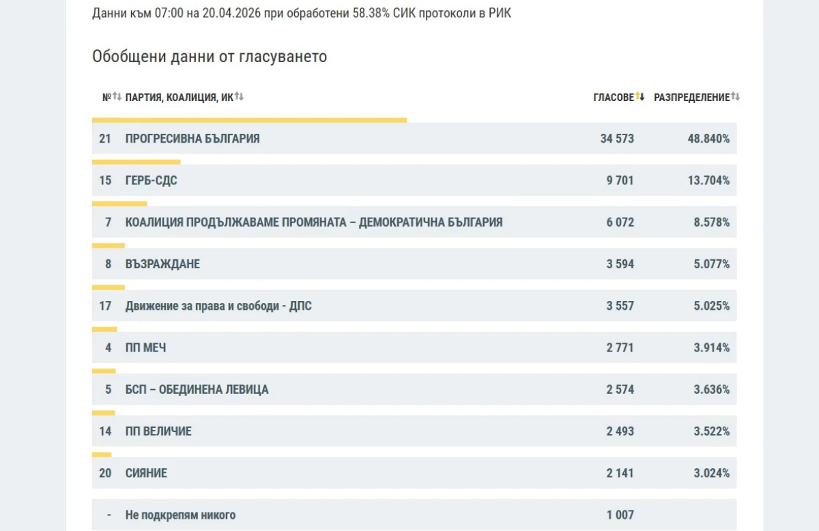Select the СИЯНИЕ row
The image size is (819, 531).
(x=414, y=473)
